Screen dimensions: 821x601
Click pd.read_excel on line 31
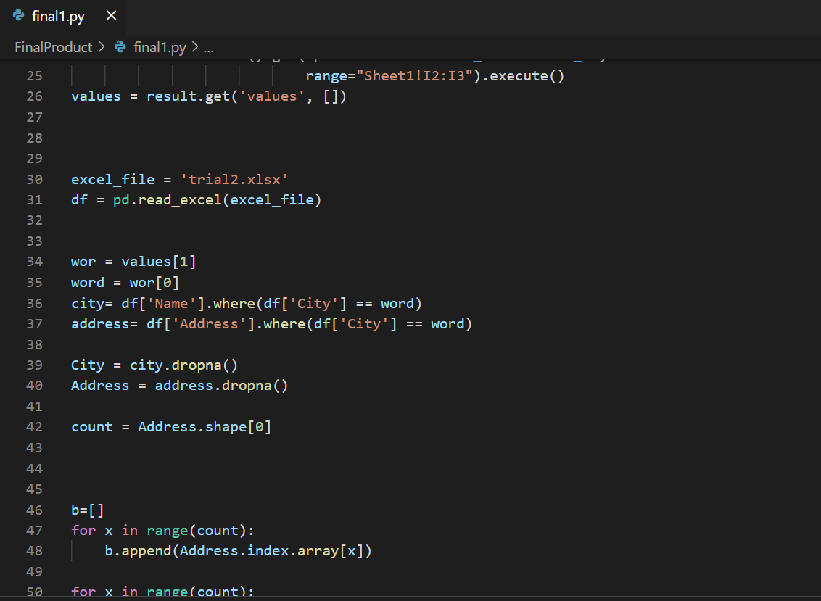tap(168, 200)
